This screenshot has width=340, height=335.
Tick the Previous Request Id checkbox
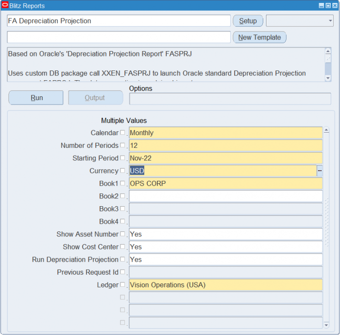(x=122, y=272)
